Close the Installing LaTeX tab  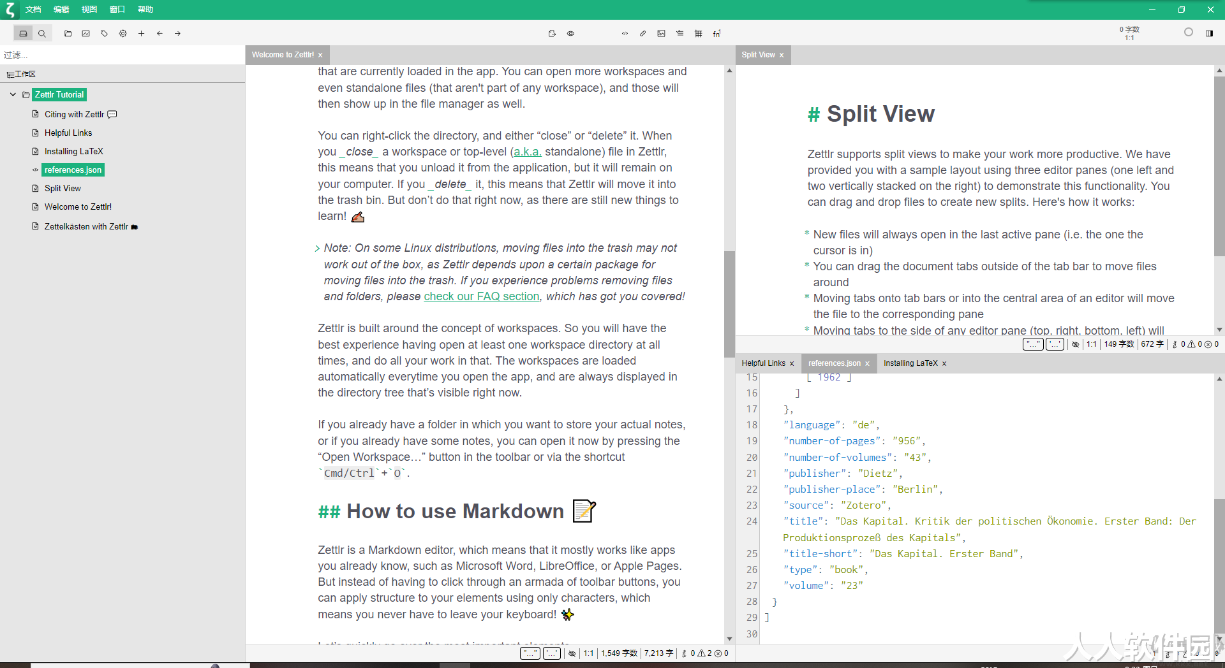coord(944,364)
